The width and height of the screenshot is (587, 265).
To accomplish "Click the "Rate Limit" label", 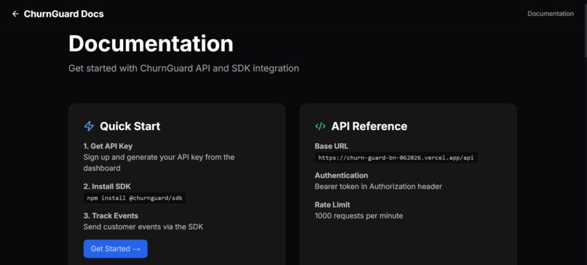I will coord(332,205).
